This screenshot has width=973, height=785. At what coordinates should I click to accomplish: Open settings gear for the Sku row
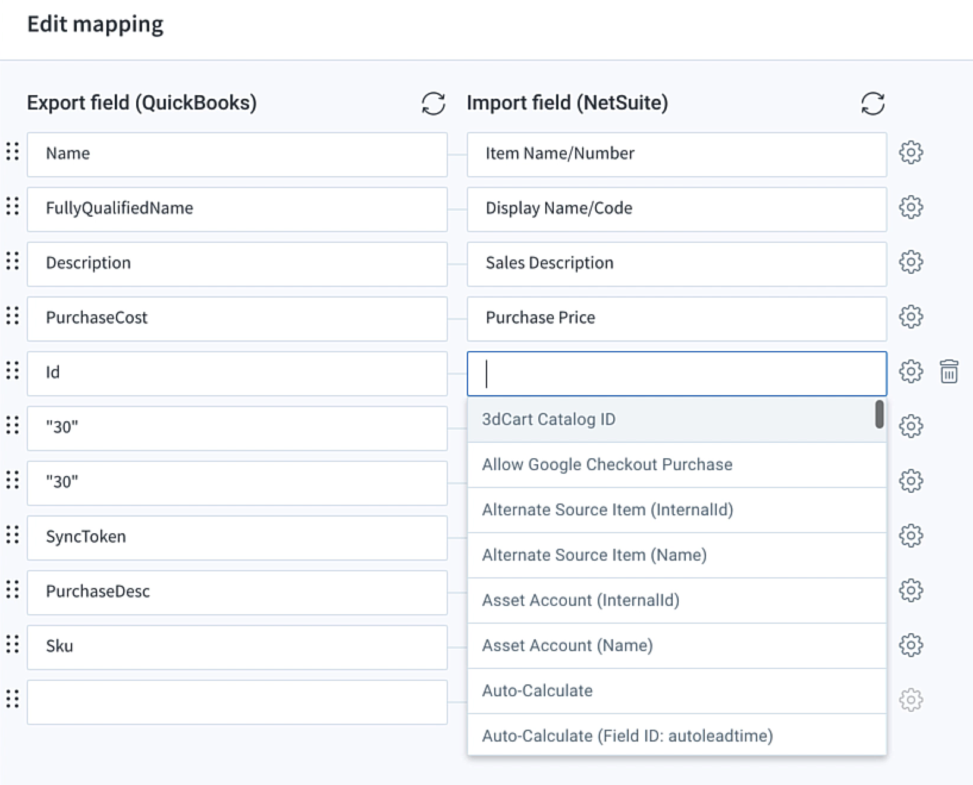(911, 645)
